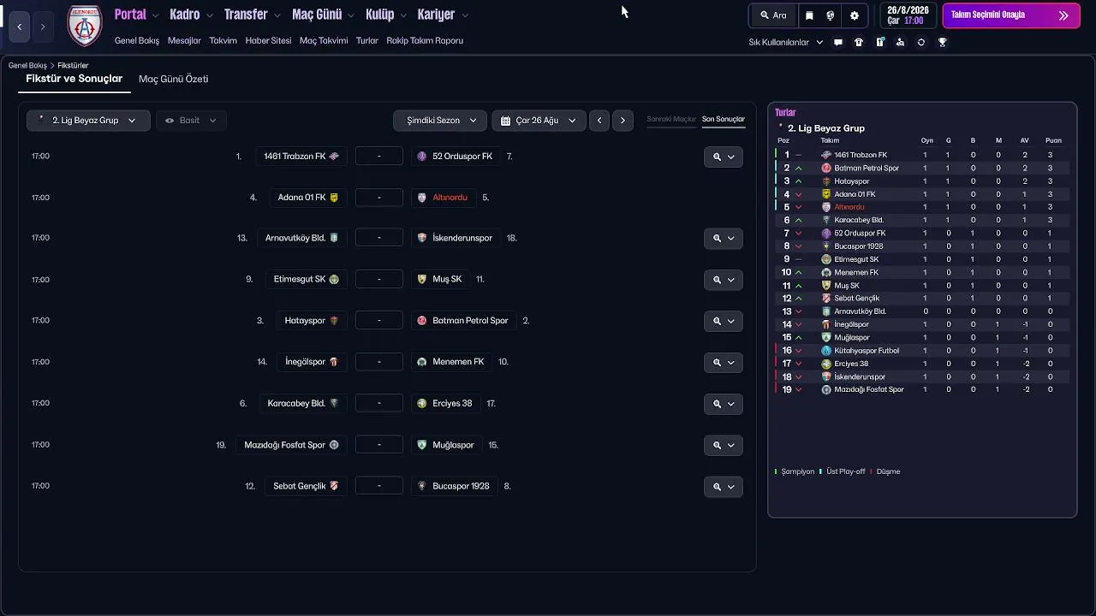
Task: Click the chat message shortcut icon
Action: point(838,42)
